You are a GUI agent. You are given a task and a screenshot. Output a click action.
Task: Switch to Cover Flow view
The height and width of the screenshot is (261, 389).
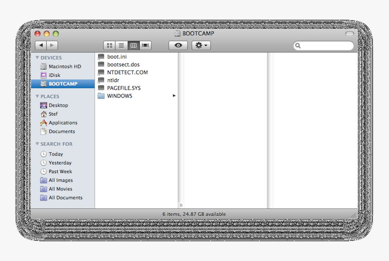coord(145,45)
